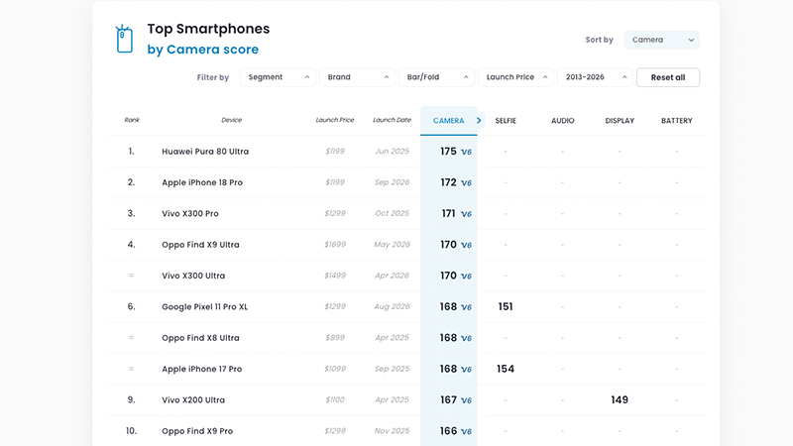The height and width of the screenshot is (446, 793).
Task: Select the CAMERA score tab
Action: coord(449,121)
